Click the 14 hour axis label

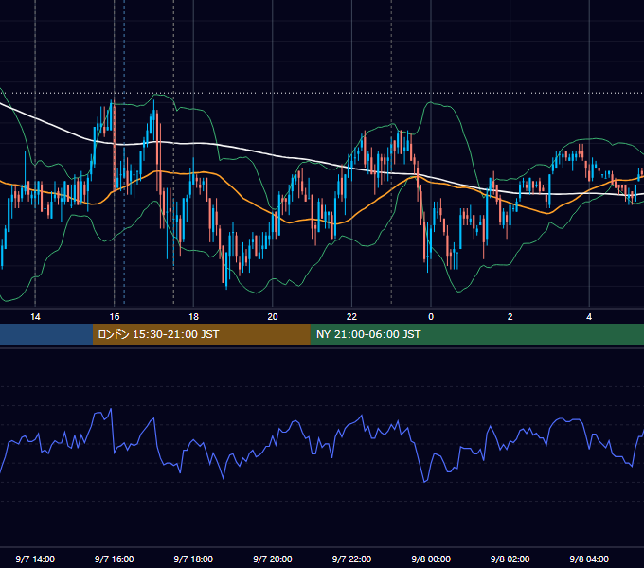[x=35, y=317]
